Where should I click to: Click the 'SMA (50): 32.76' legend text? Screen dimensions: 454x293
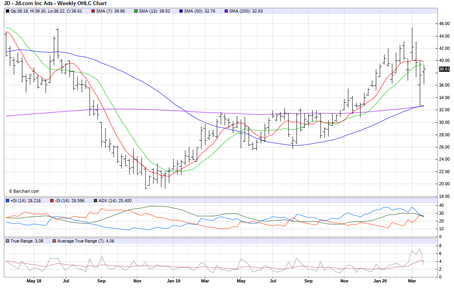tap(200, 11)
